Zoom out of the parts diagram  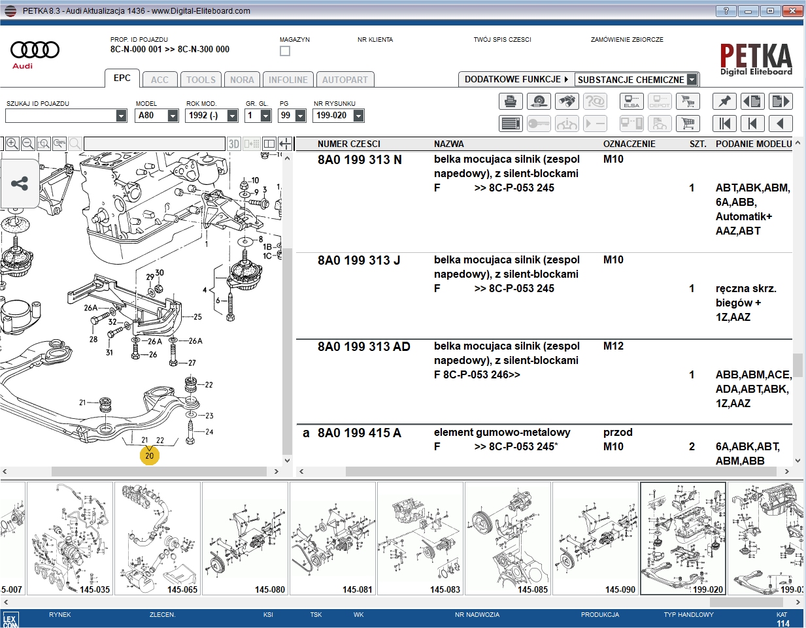click(28, 144)
